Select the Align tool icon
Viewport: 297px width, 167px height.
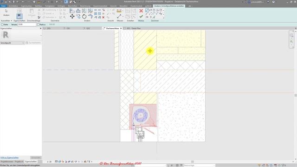coord(72,11)
